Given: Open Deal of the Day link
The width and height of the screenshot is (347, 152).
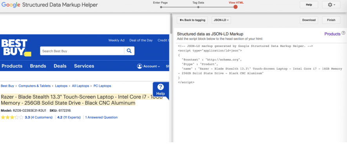Looking at the screenshot, I should pos(141,40).
